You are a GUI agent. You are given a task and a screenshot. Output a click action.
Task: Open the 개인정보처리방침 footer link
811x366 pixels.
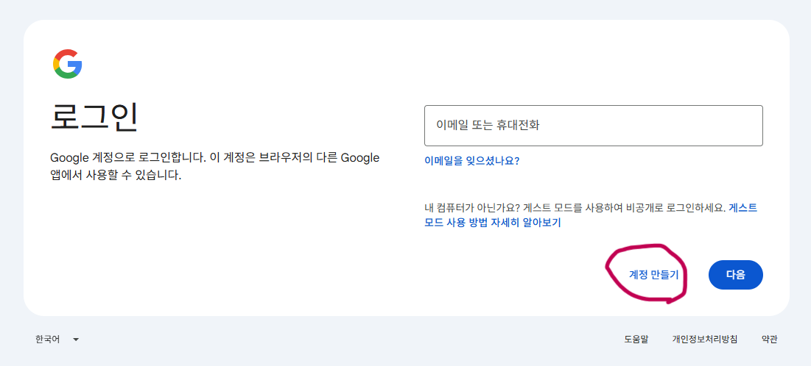click(704, 339)
